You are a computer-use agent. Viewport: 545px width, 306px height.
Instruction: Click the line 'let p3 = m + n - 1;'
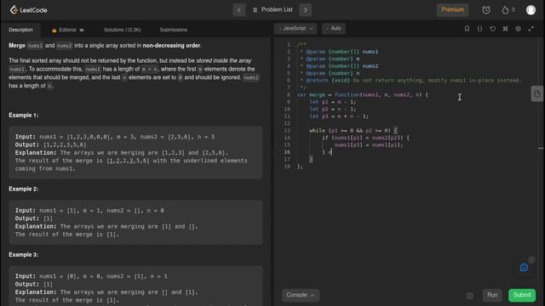tap(339, 116)
